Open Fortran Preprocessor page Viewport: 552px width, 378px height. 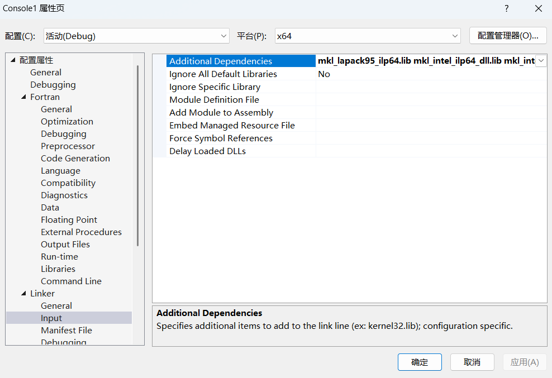pos(68,146)
